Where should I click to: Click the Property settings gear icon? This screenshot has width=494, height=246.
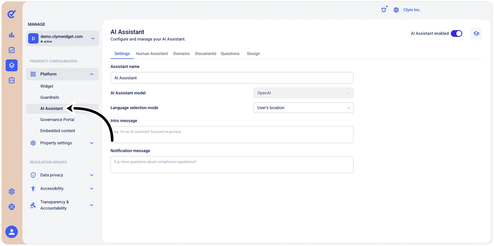click(33, 143)
